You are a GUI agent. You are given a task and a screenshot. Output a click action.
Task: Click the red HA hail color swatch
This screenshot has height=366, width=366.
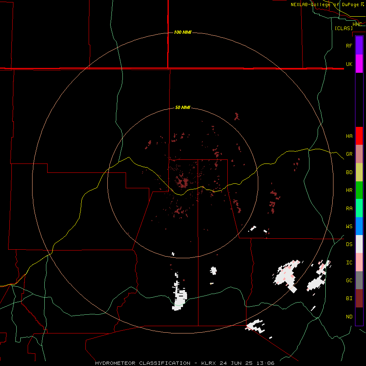(359, 136)
